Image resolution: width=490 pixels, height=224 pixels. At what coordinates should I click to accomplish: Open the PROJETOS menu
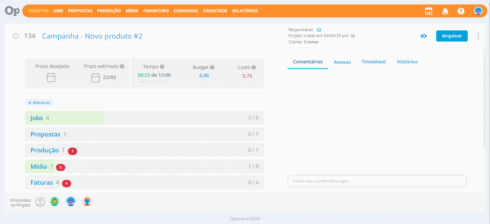click(x=39, y=11)
